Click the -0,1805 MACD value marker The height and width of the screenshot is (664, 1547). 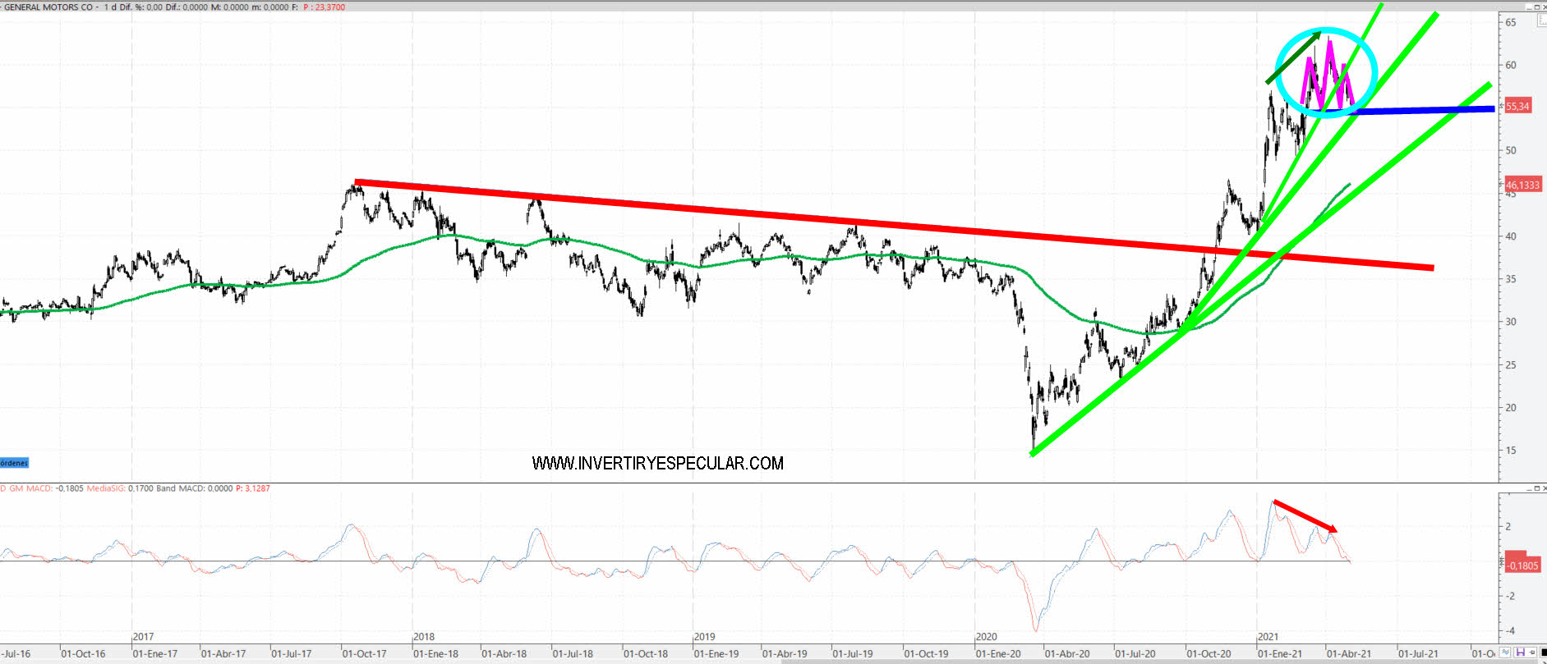[x=1522, y=566]
